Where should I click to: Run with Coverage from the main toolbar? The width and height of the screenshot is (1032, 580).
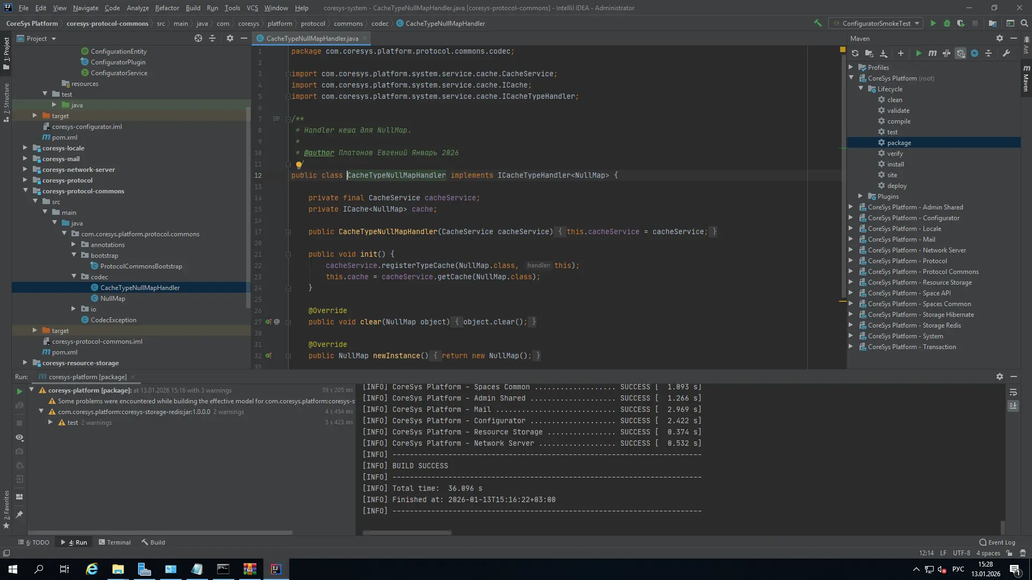coord(961,23)
